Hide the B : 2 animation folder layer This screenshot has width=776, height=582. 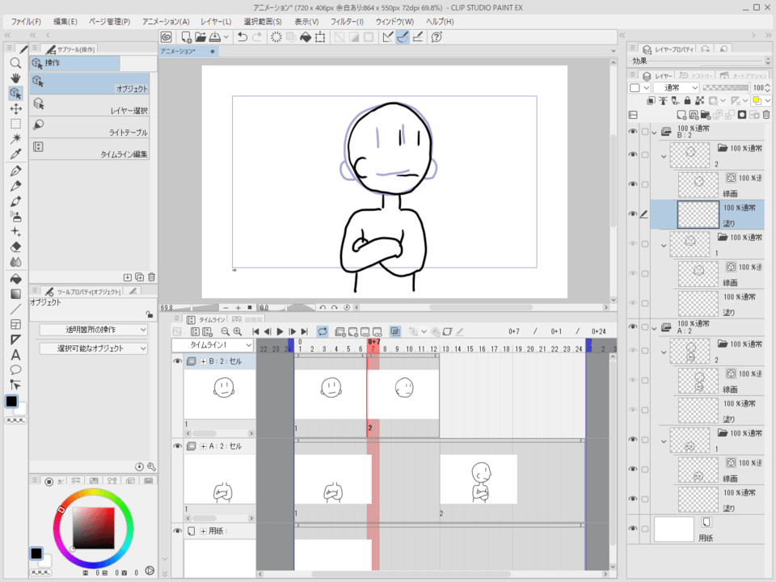[632, 132]
